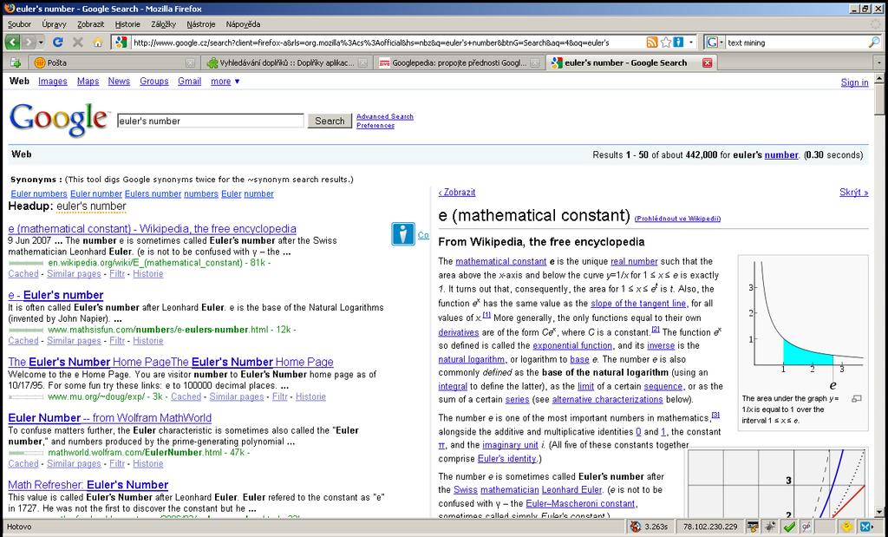
Task: Click '‹ Zobrazit' in Googlepedia panel
Action: click(x=456, y=193)
